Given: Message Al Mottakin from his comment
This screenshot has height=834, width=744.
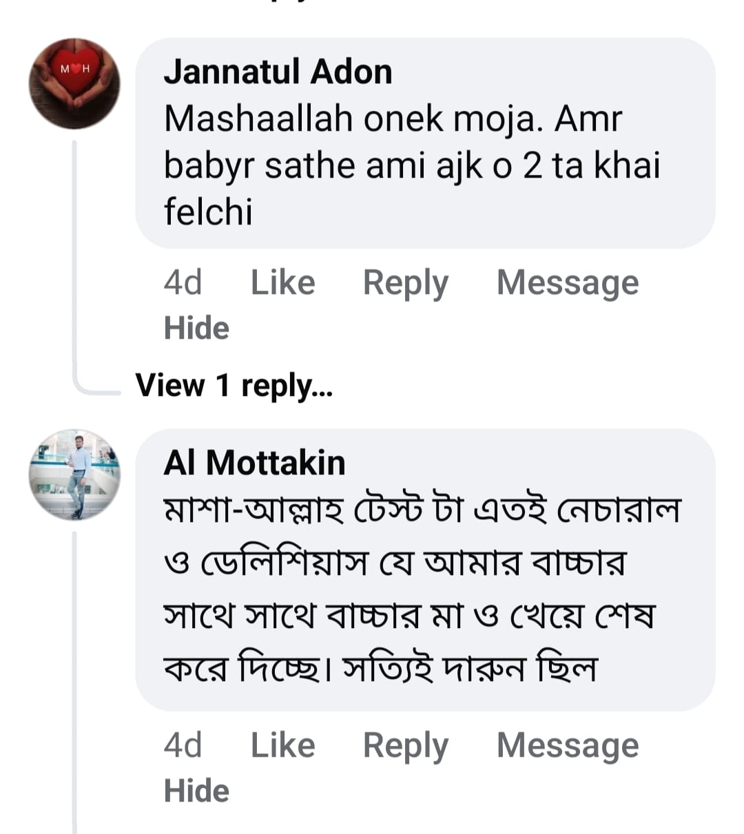Looking at the screenshot, I should pos(568,745).
